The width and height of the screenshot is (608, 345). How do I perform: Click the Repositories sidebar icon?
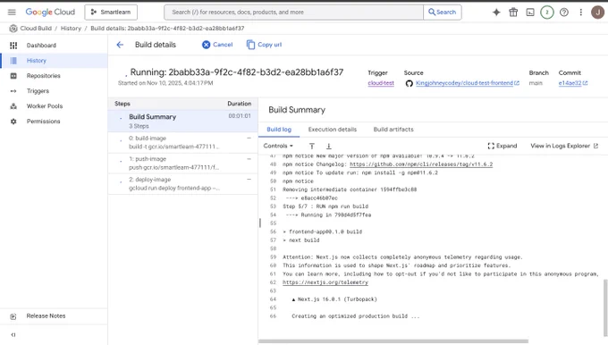pos(13,76)
